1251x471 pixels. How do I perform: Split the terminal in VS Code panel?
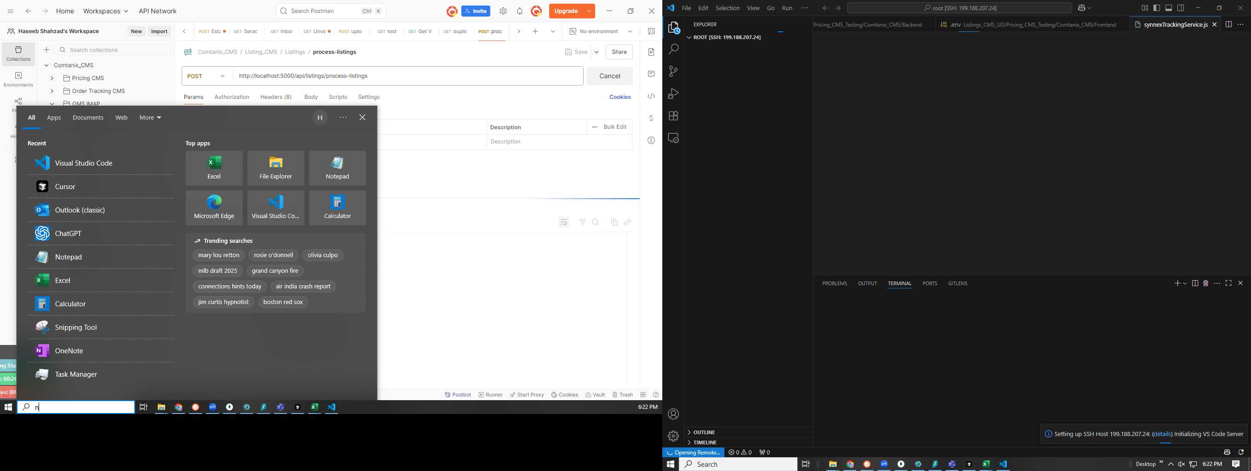click(1195, 283)
